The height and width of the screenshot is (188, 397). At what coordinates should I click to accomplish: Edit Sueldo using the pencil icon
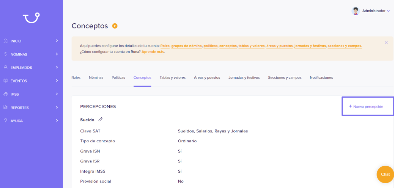pos(101,119)
